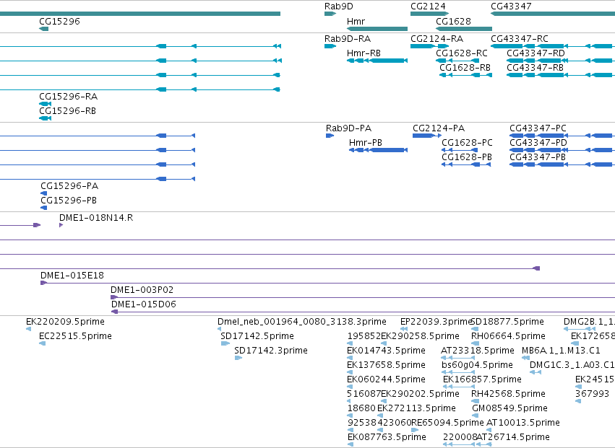
Task: Select the DME1-015E18 BAC clone
Action: (x=327, y=283)
